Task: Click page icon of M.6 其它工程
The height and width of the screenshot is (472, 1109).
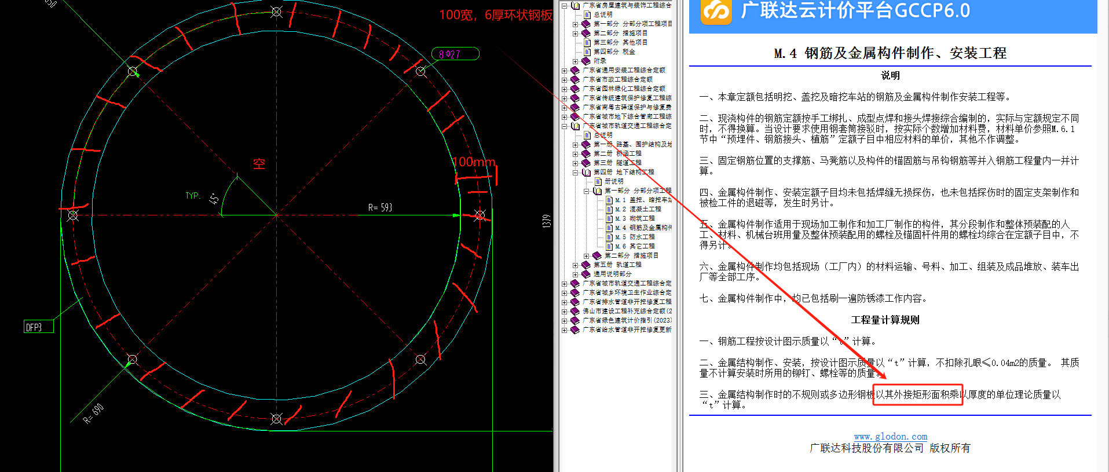Action: click(x=609, y=246)
